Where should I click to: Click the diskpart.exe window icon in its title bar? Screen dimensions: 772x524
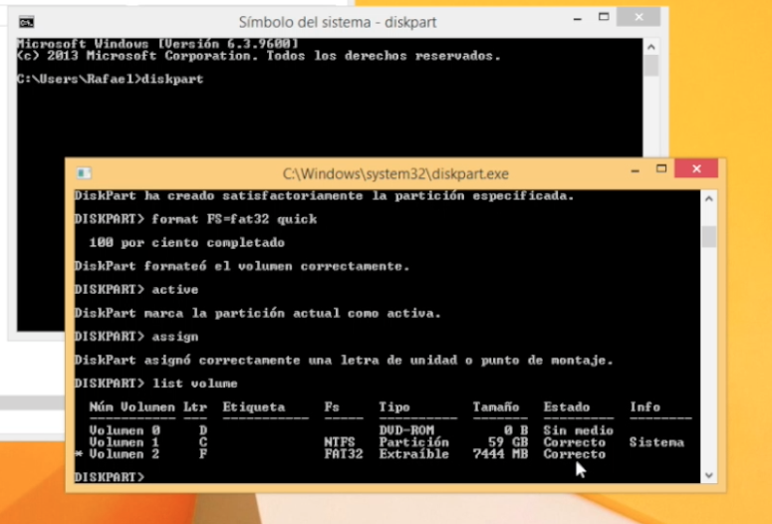click(x=84, y=172)
